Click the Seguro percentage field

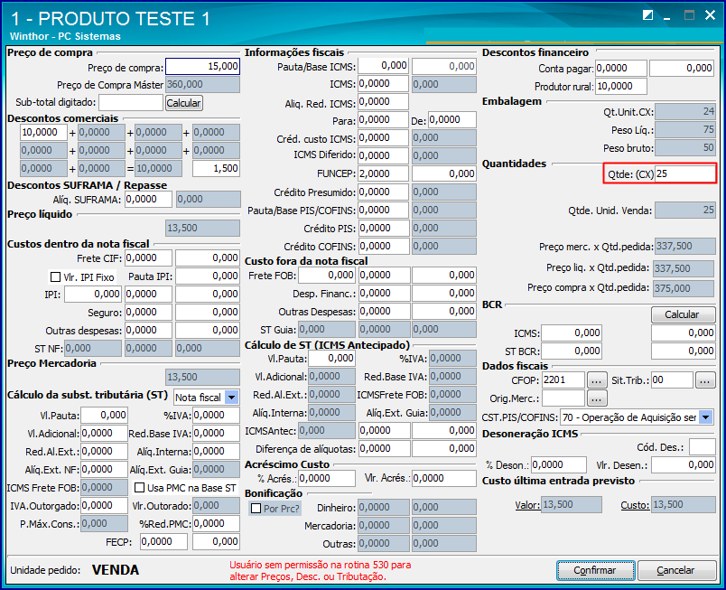coord(148,313)
